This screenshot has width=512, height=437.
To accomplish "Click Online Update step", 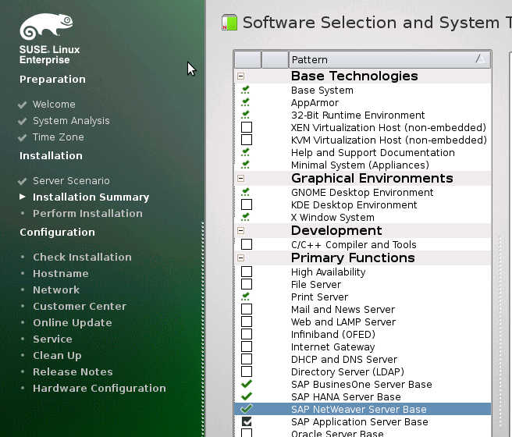I will (x=72, y=323).
